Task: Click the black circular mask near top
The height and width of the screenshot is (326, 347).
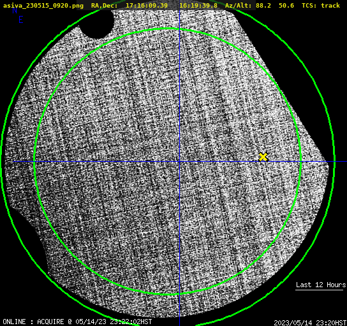Action: pos(96,24)
